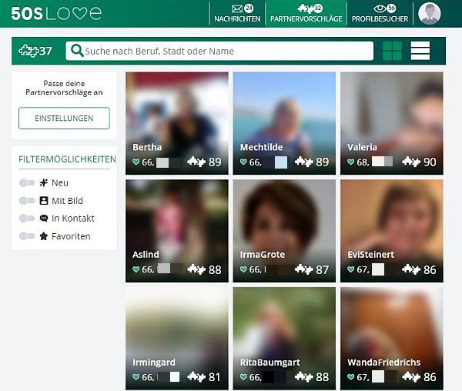Switch to grid view layout
Viewport: 462px width, 391px height.
point(392,51)
